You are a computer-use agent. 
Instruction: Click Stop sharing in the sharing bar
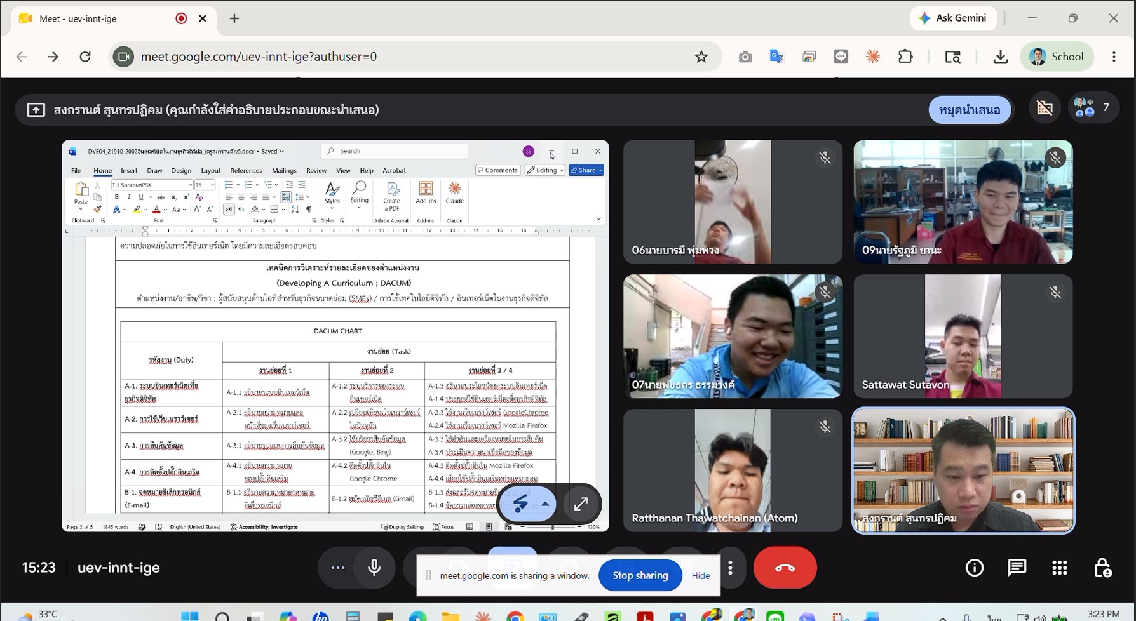coord(640,575)
